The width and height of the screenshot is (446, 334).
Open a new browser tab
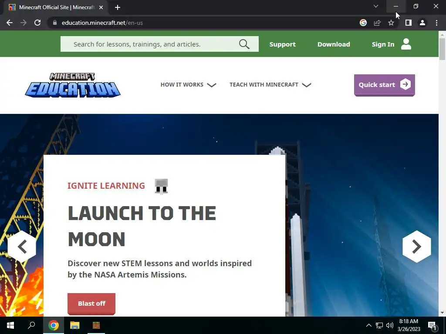click(118, 7)
